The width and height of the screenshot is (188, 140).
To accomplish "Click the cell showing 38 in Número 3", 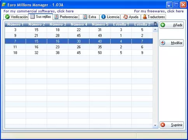I will [x=58, y=52].
